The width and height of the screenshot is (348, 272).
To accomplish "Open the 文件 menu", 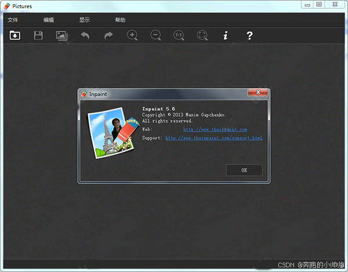I will coord(13,20).
